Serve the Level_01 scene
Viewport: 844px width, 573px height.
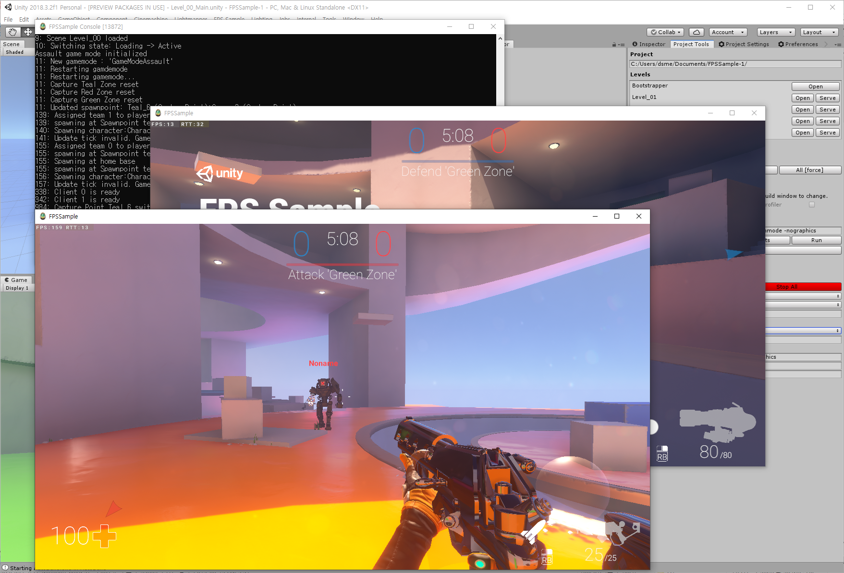tap(827, 98)
